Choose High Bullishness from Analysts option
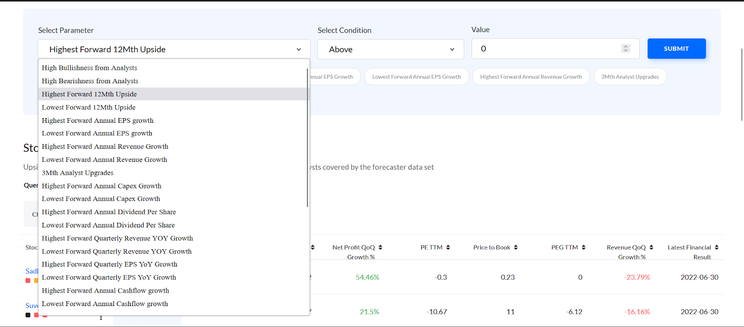The width and height of the screenshot is (744, 327). click(x=89, y=68)
